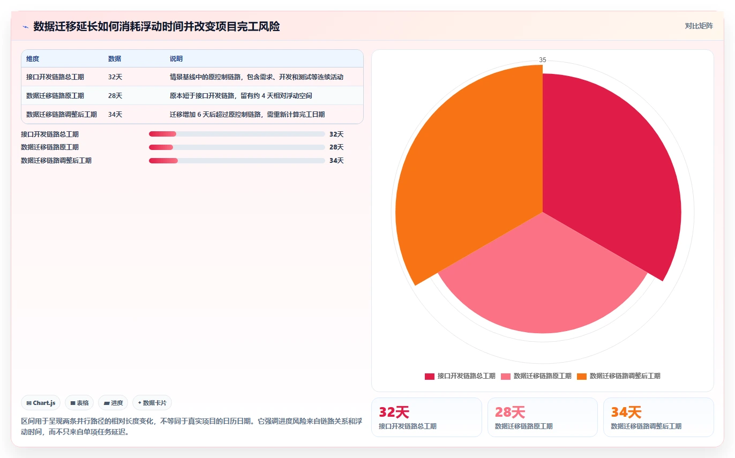Viewport: 735px width, 458px height.
Task: Click the 28天 data card
Action: click(x=543, y=417)
